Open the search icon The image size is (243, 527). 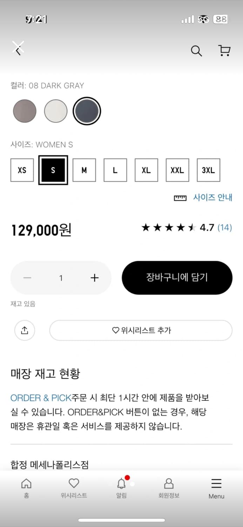(x=196, y=51)
